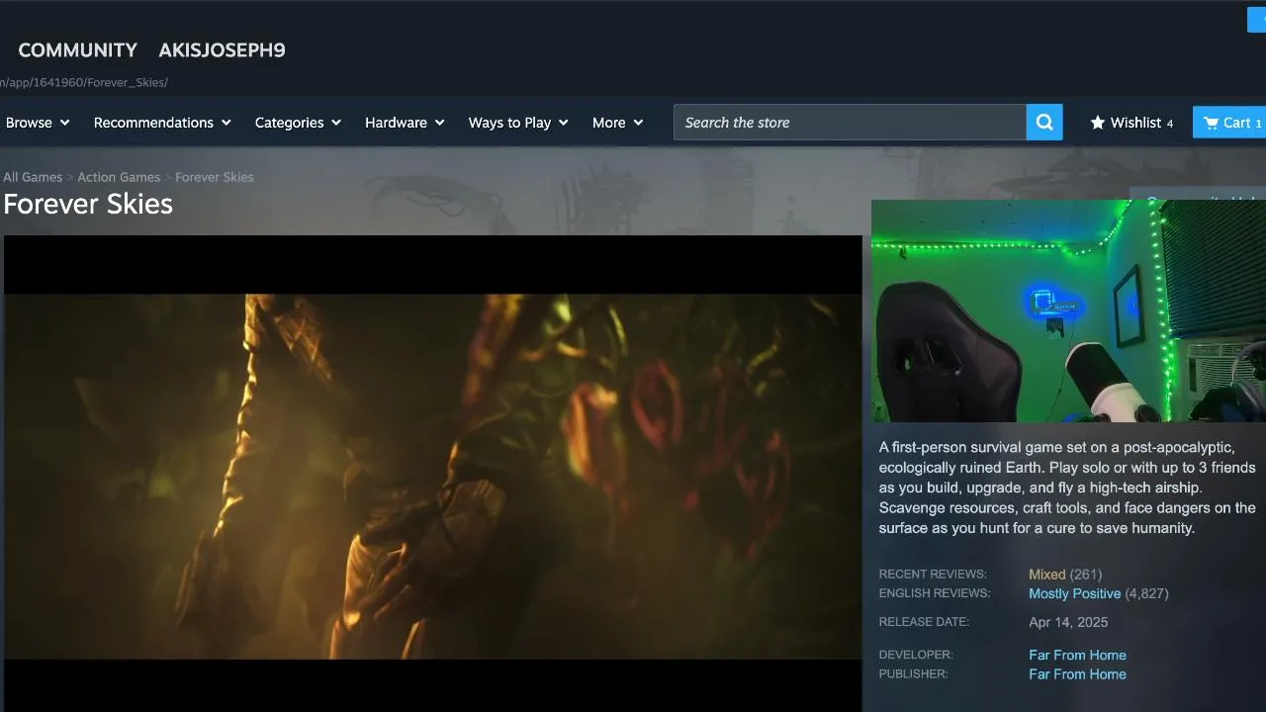This screenshot has width=1266, height=712.
Task: Click the ENGLISH REVIEWS label
Action: [935, 593]
